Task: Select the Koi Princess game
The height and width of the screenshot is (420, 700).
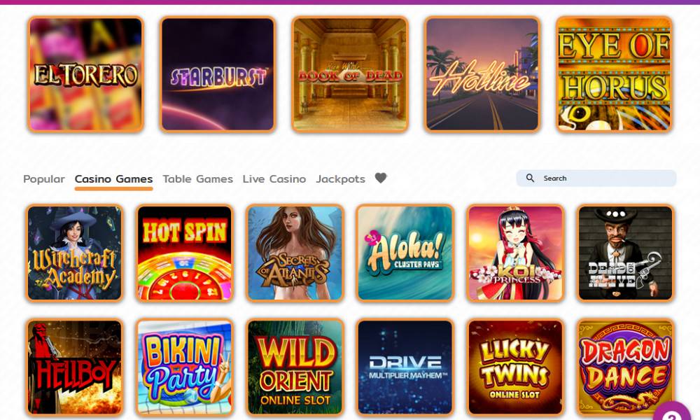Action: [x=515, y=253]
